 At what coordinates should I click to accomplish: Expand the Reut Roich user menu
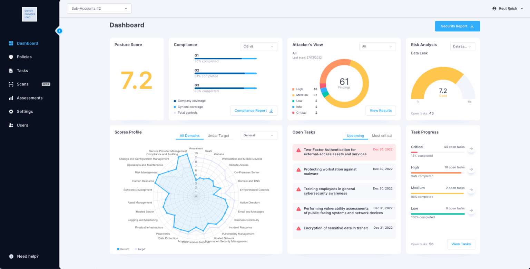pos(508,9)
